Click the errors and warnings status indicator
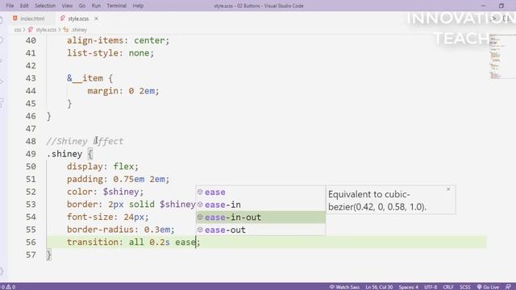Viewport: 516px width, 290px height. pos(8,287)
